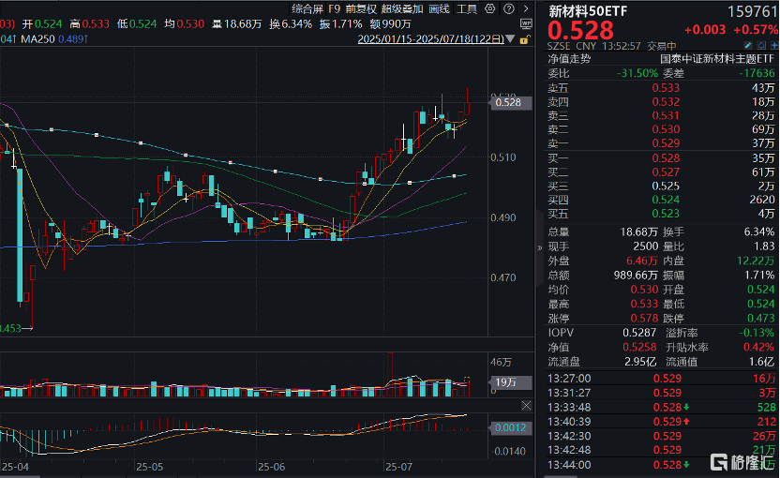The image size is (780, 478).
Task: Click the MA250 0.489 indicator label
Action: pyautogui.click(x=54, y=38)
